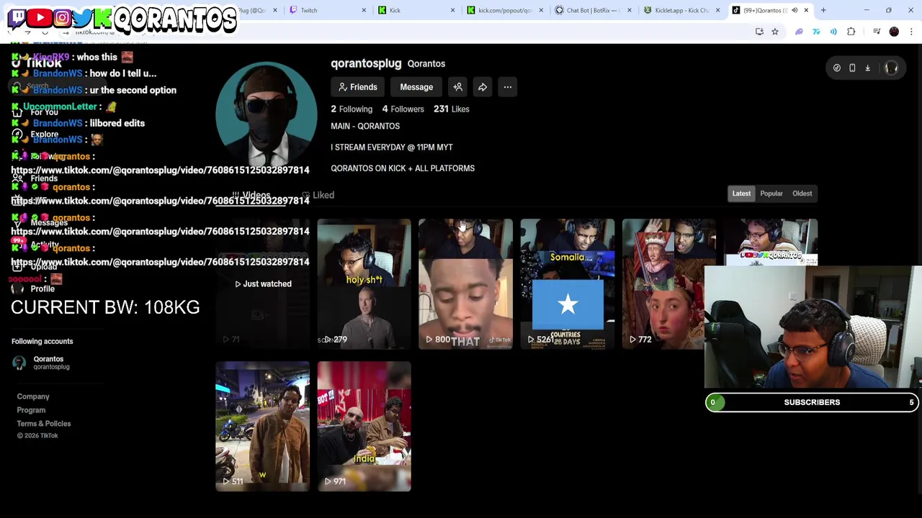922x518 pixels.
Task: Open the Just watched video thumbnail
Action: click(262, 284)
